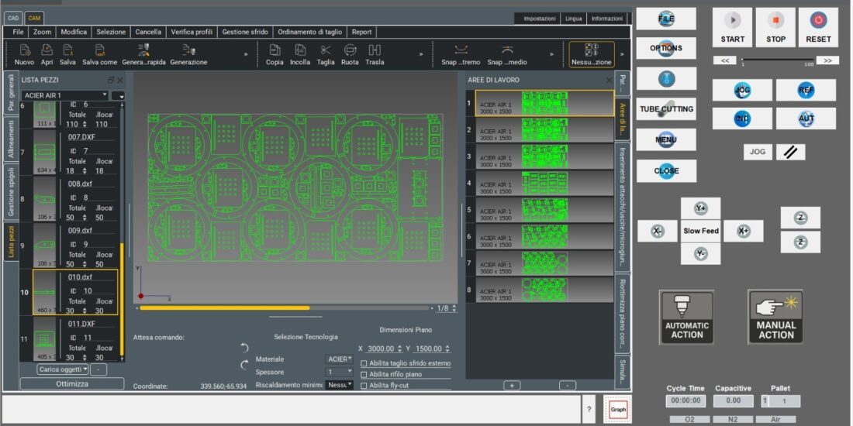
Task: Select the Taglia scissors tool
Action: click(325, 50)
